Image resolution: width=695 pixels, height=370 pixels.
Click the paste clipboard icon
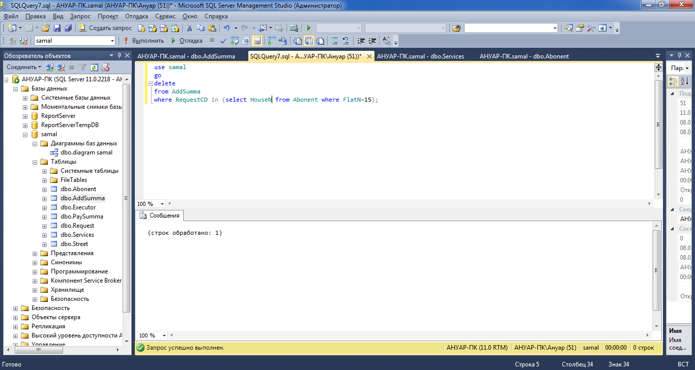coord(212,28)
